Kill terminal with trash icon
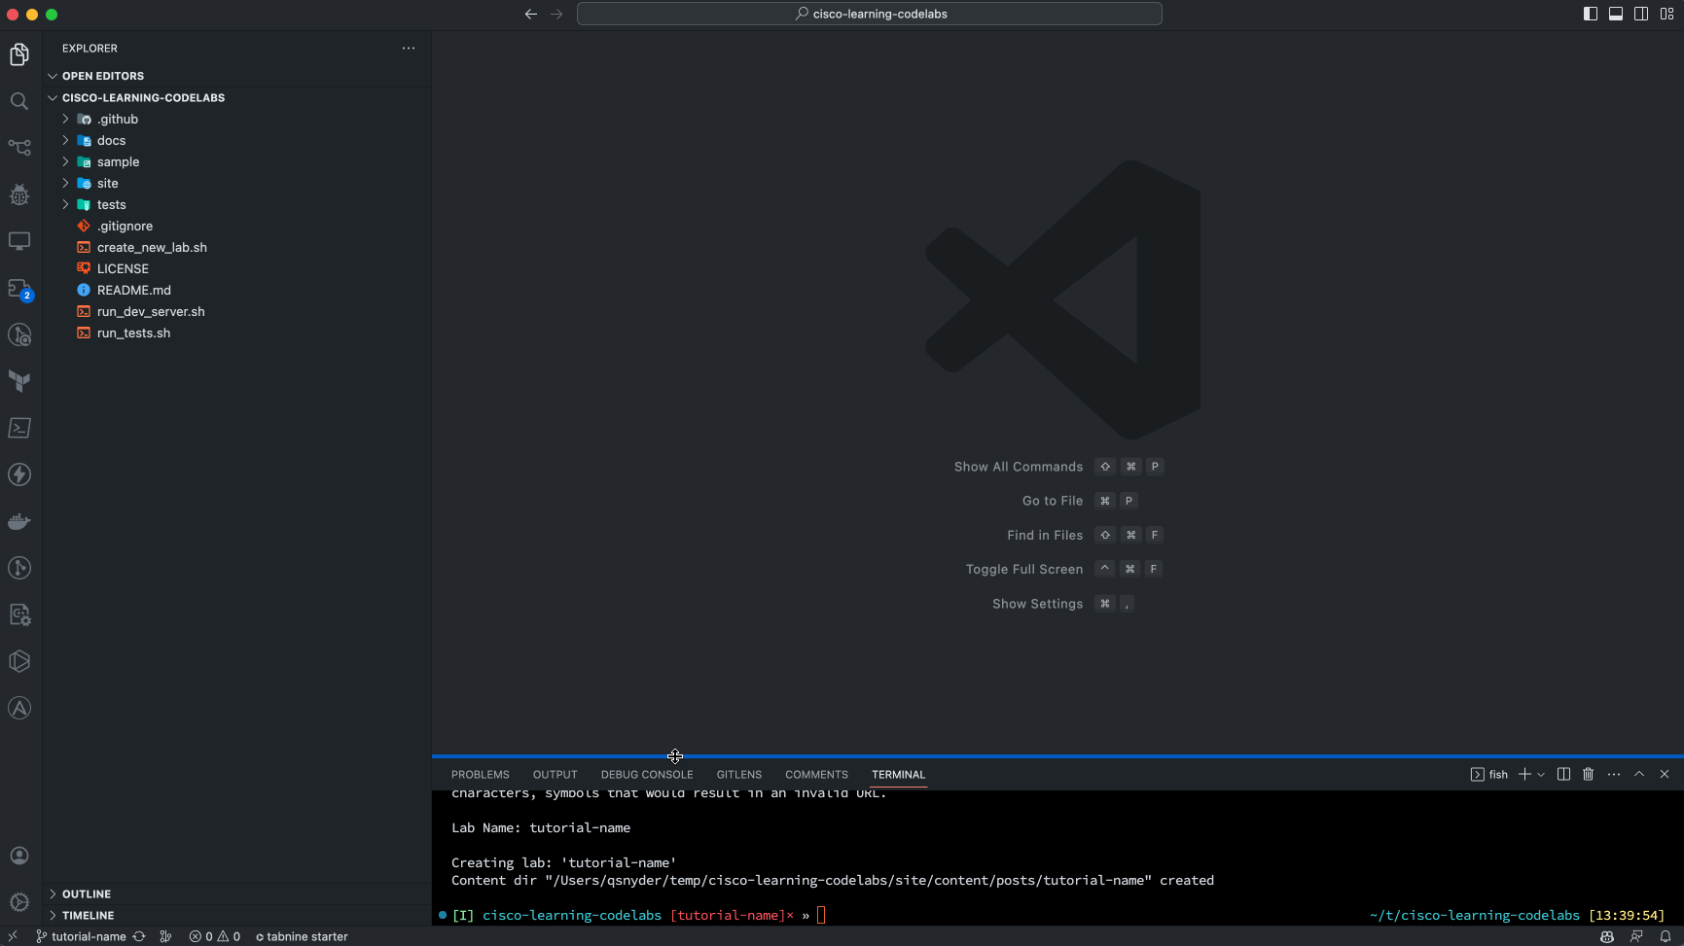1684x946 pixels. coord(1588,774)
